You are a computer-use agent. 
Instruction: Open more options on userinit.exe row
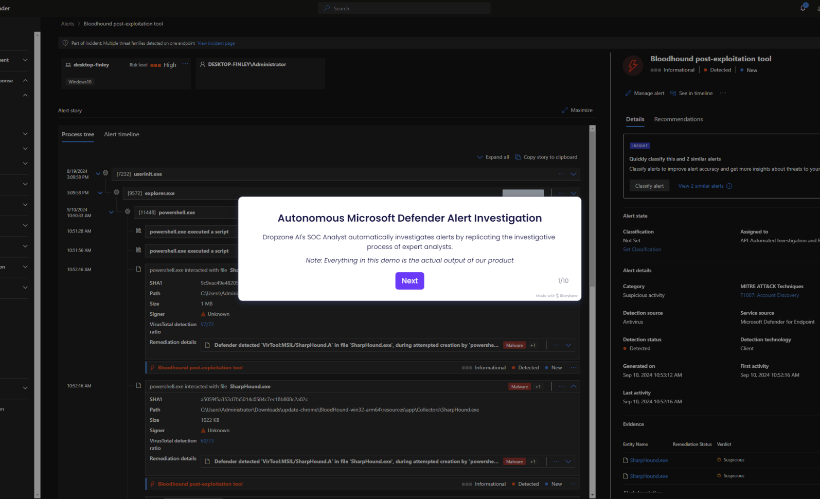pos(561,174)
